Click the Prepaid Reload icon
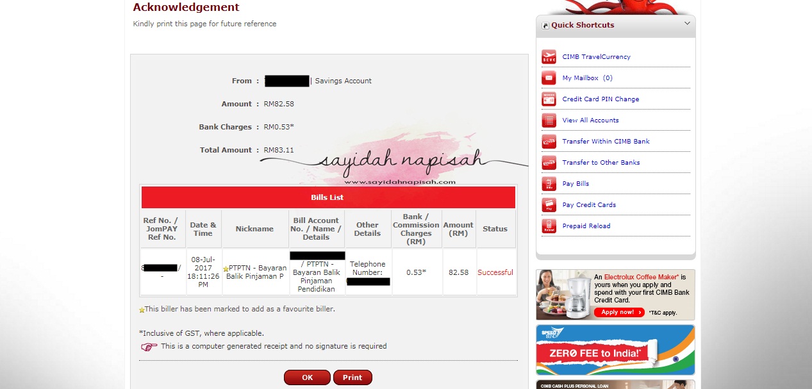Viewport: 812px width, 389px height. click(549, 226)
